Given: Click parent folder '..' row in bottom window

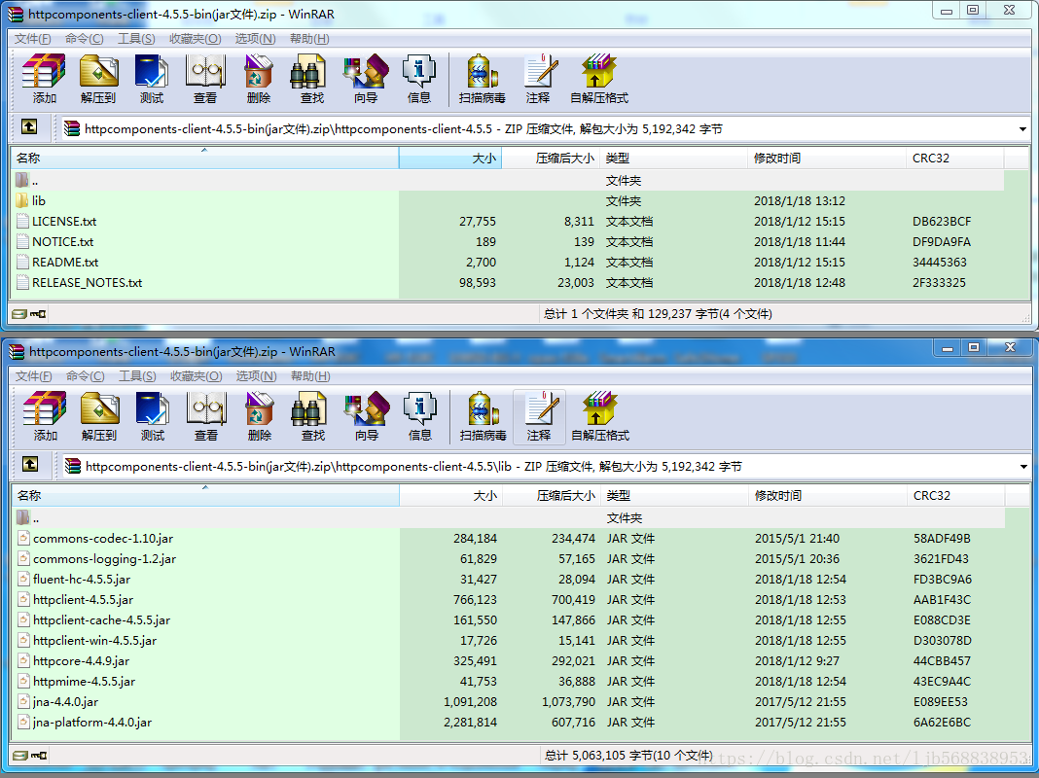Looking at the screenshot, I should coord(510,517).
